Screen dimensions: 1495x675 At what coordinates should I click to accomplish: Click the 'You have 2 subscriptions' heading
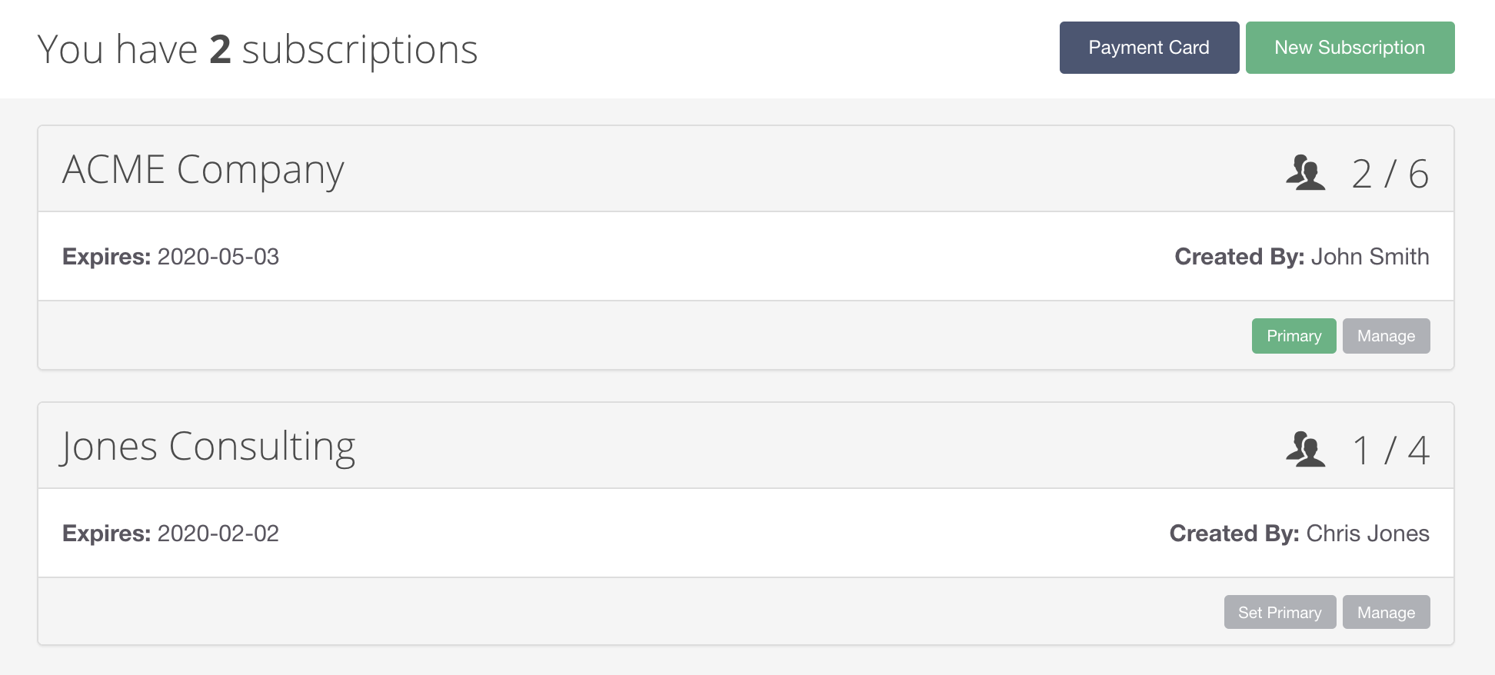click(258, 50)
